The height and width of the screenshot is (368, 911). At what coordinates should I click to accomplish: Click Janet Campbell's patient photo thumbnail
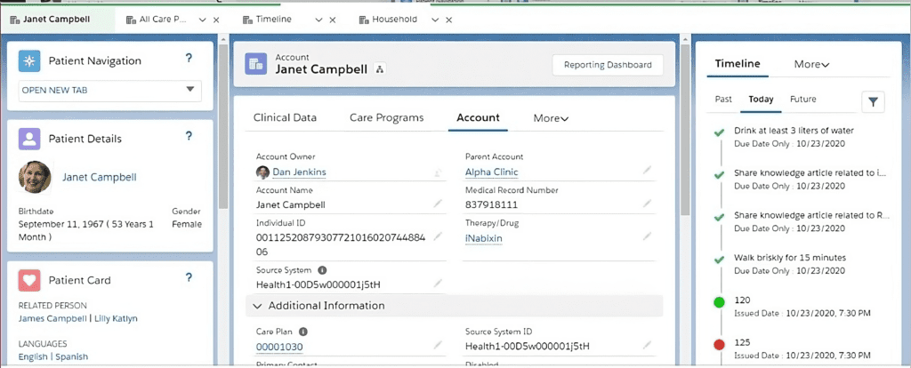(x=35, y=177)
